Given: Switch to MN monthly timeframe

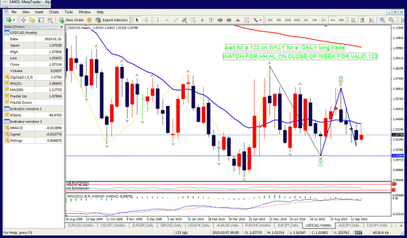Looking at the screenshot, I should click(x=341, y=20).
